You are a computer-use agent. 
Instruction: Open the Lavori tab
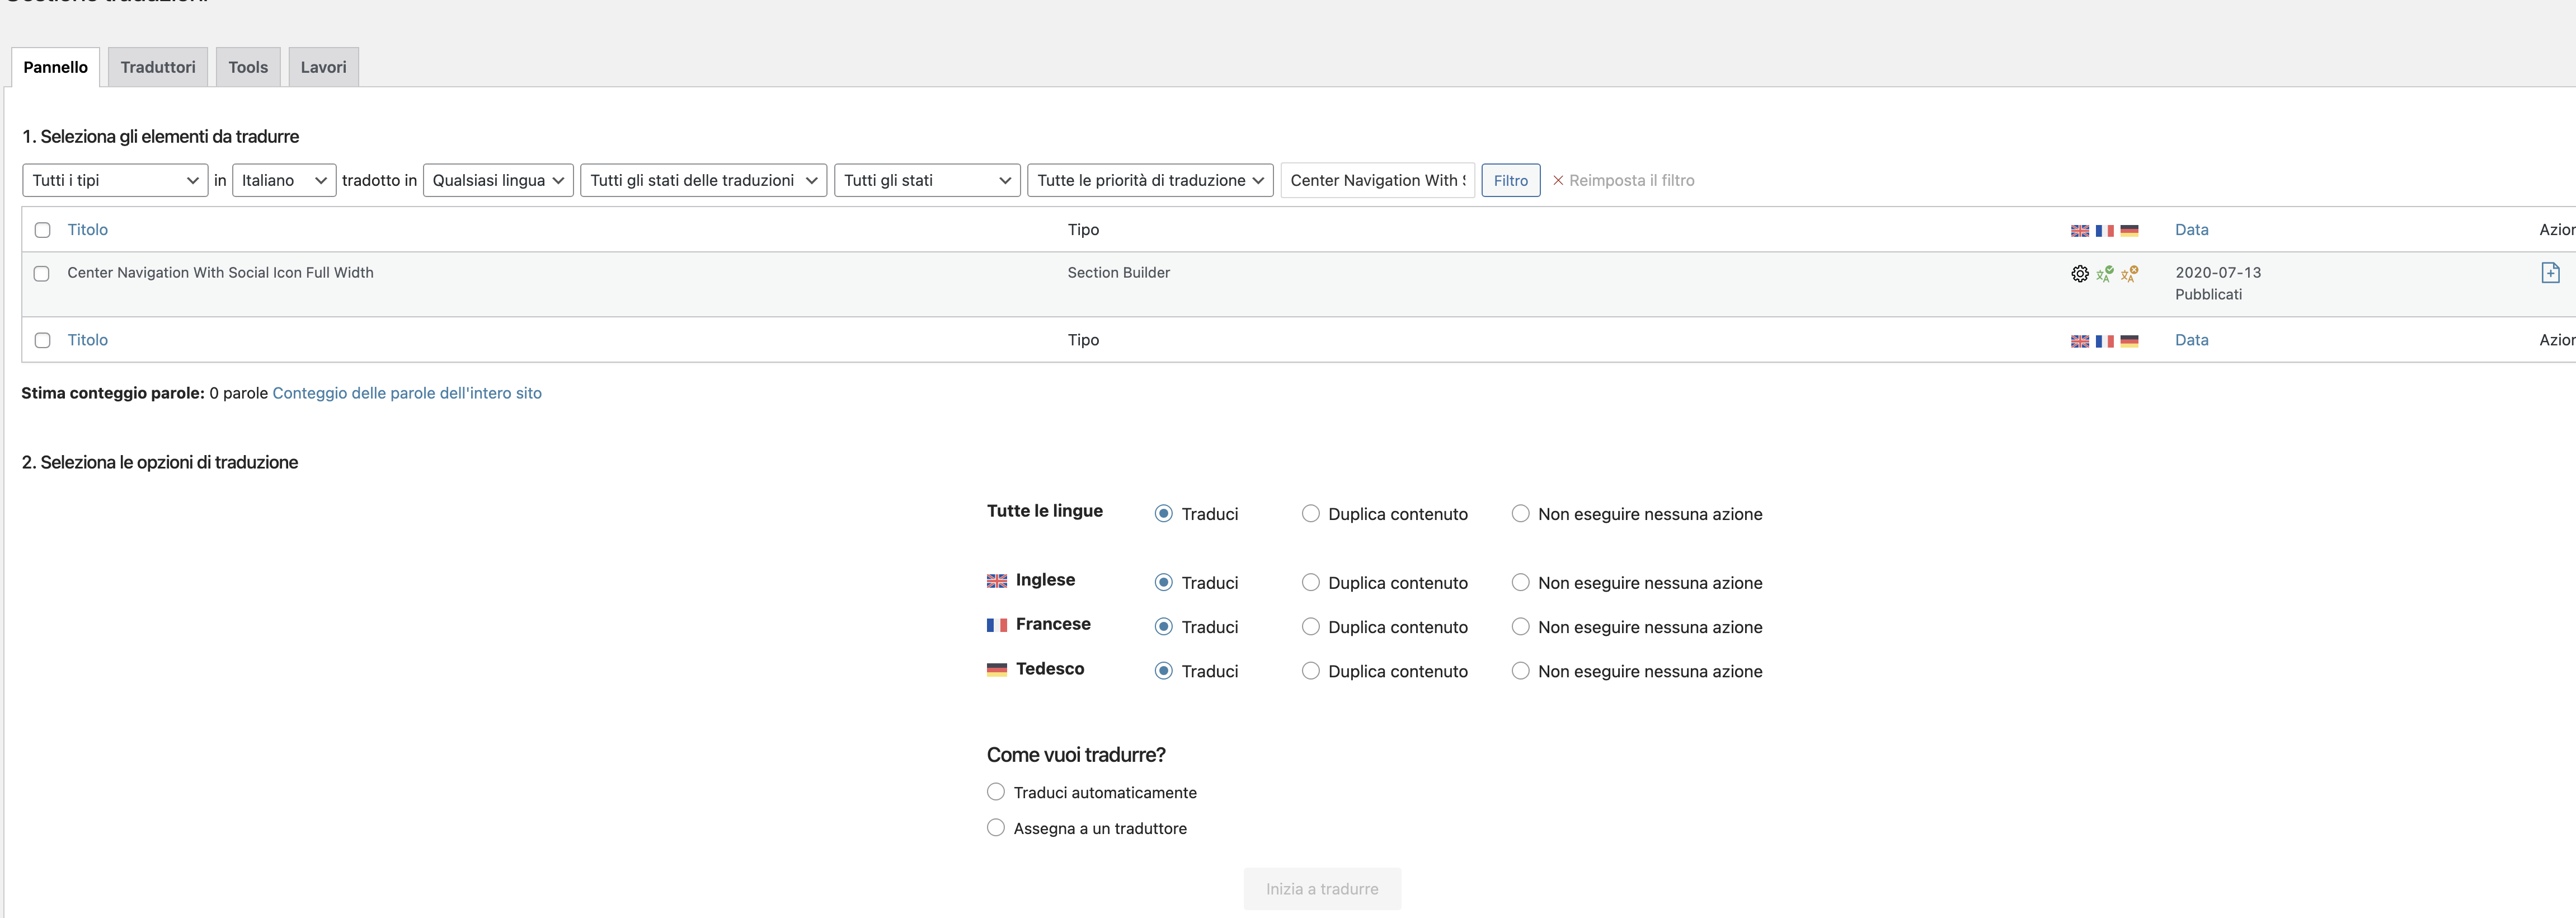323,67
